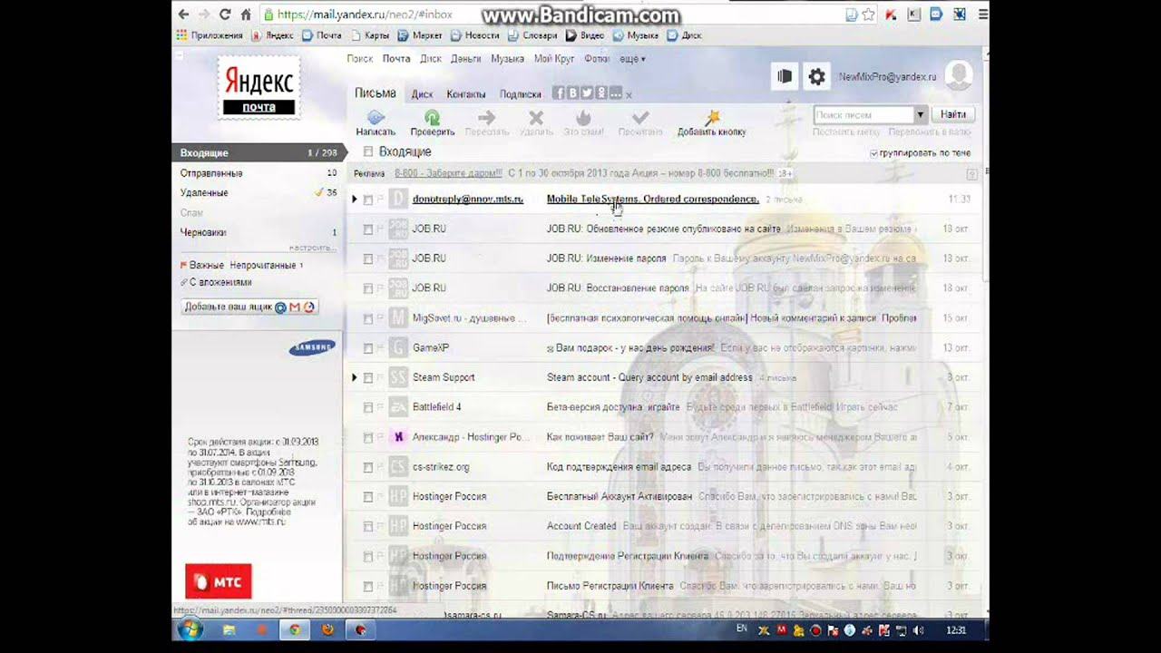1161x653 pixels.
Task: Click the browser home icon
Action: (246, 15)
